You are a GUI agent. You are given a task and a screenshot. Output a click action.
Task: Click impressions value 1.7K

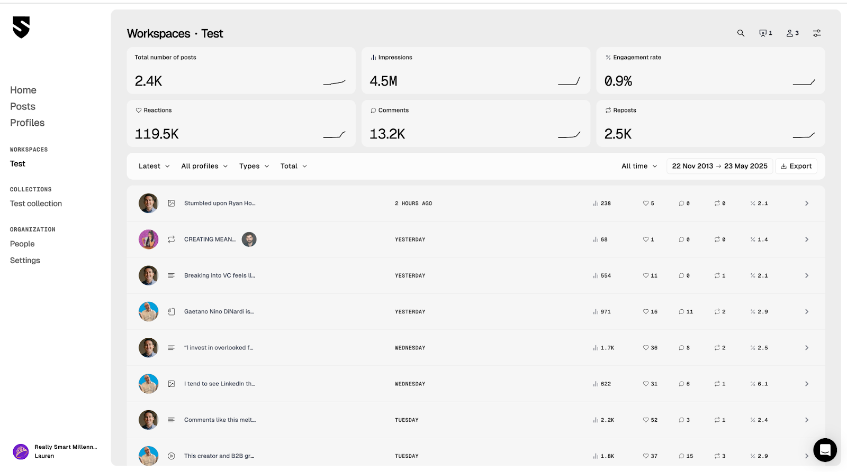click(x=607, y=348)
